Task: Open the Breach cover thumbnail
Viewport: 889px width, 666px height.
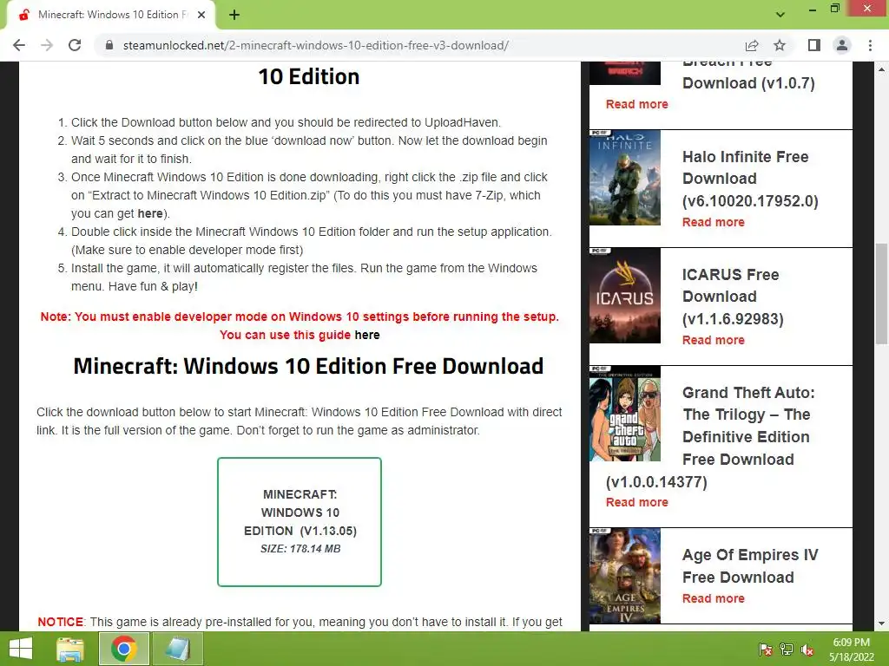Action: point(625,73)
